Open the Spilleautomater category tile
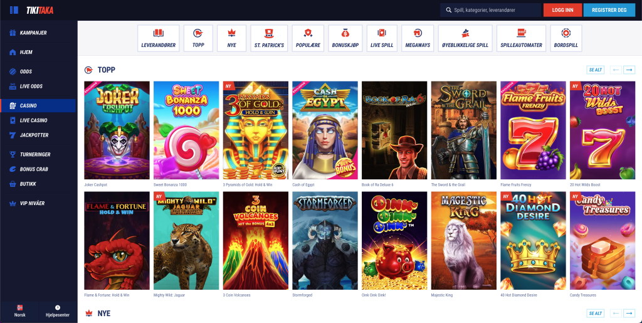Viewport: 642px width, 323px height. (521, 38)
